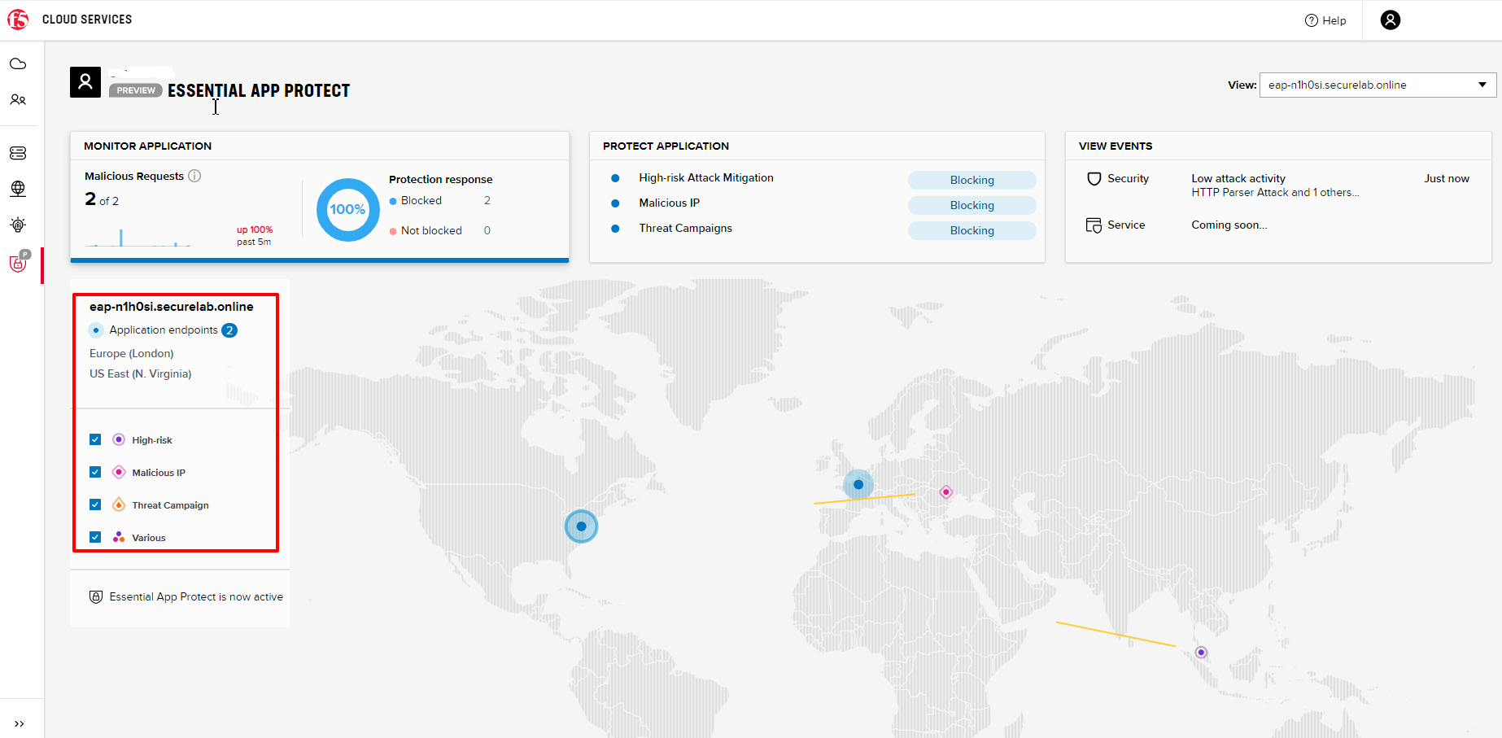Click purple High-risk marker on map
This screenshot has width=1502, height=738.
point(1201,653)
